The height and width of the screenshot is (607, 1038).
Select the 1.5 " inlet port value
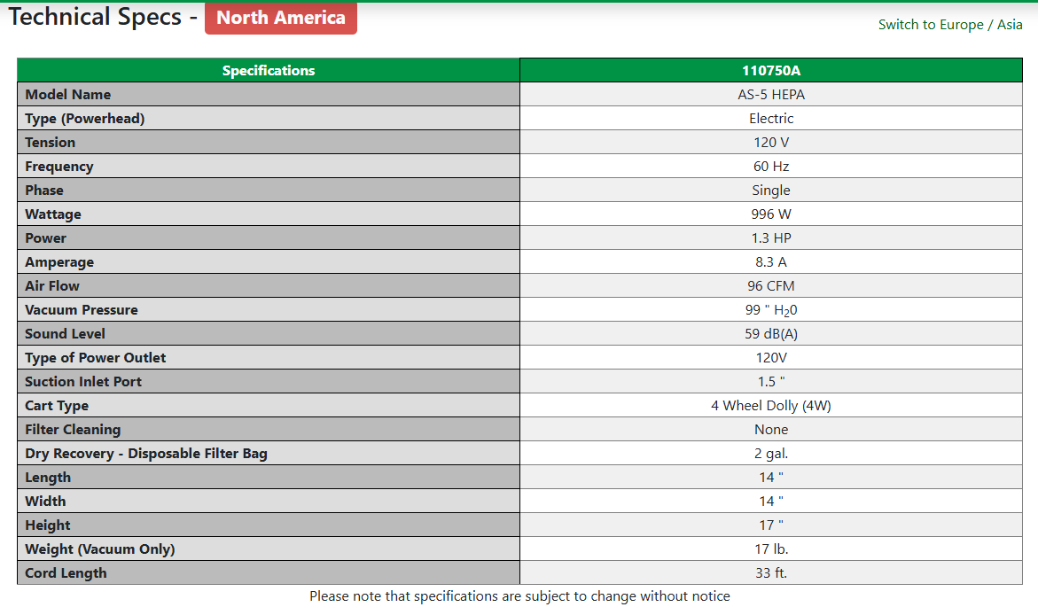tap(771, 381)
